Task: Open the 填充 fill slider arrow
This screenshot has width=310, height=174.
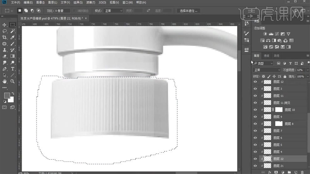Action: point(307,77)
